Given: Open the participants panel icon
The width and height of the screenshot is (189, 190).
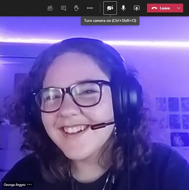Looking at the screenshot, I should [50, 8].
